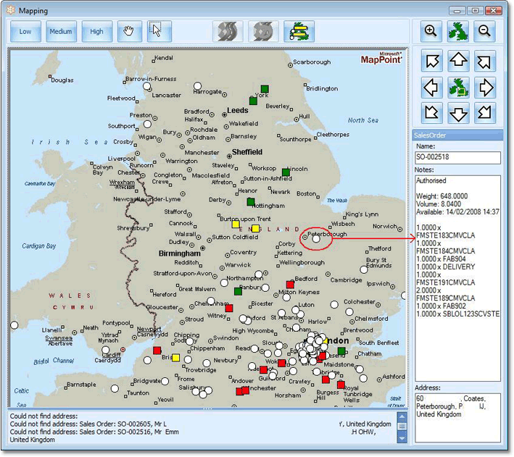Click the zoom in magnifier button

click(431, 31)
